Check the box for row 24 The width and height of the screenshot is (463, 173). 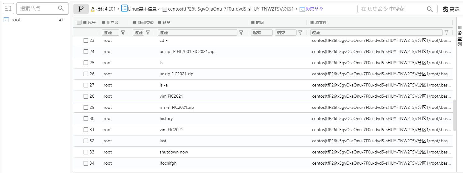86,52
